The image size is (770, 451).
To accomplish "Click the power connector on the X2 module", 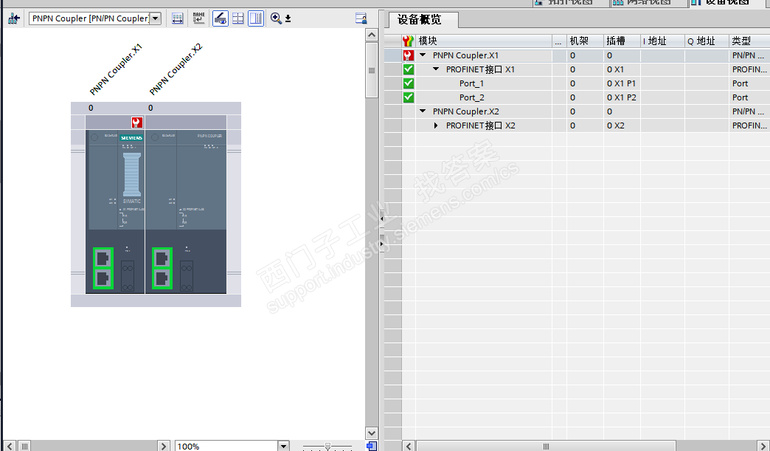I will (187, 275).
